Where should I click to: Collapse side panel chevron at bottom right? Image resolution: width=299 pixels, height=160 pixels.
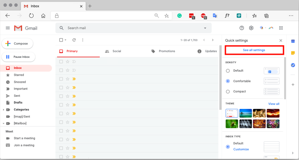(x=293, y=153)
